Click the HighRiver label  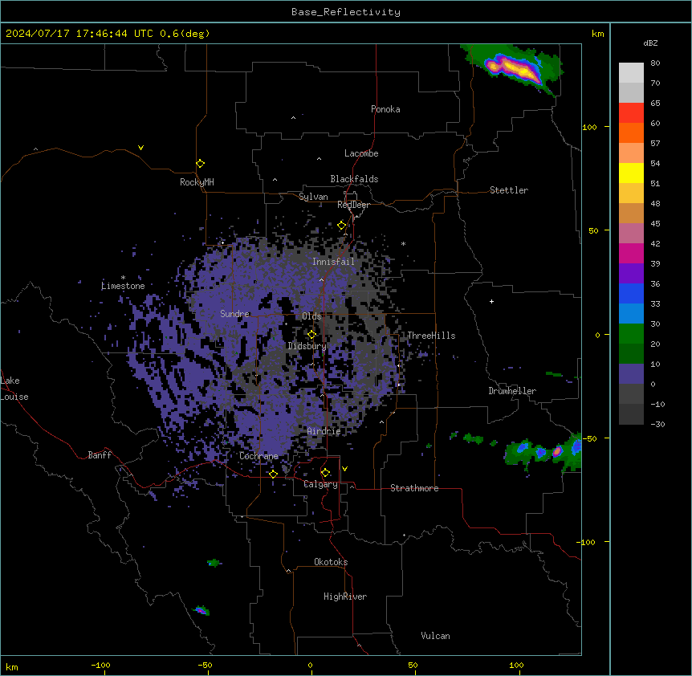345,597
